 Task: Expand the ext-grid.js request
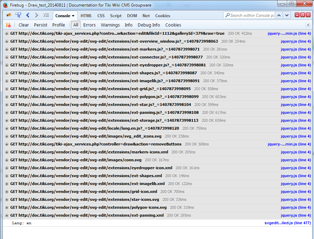point(7,89)
